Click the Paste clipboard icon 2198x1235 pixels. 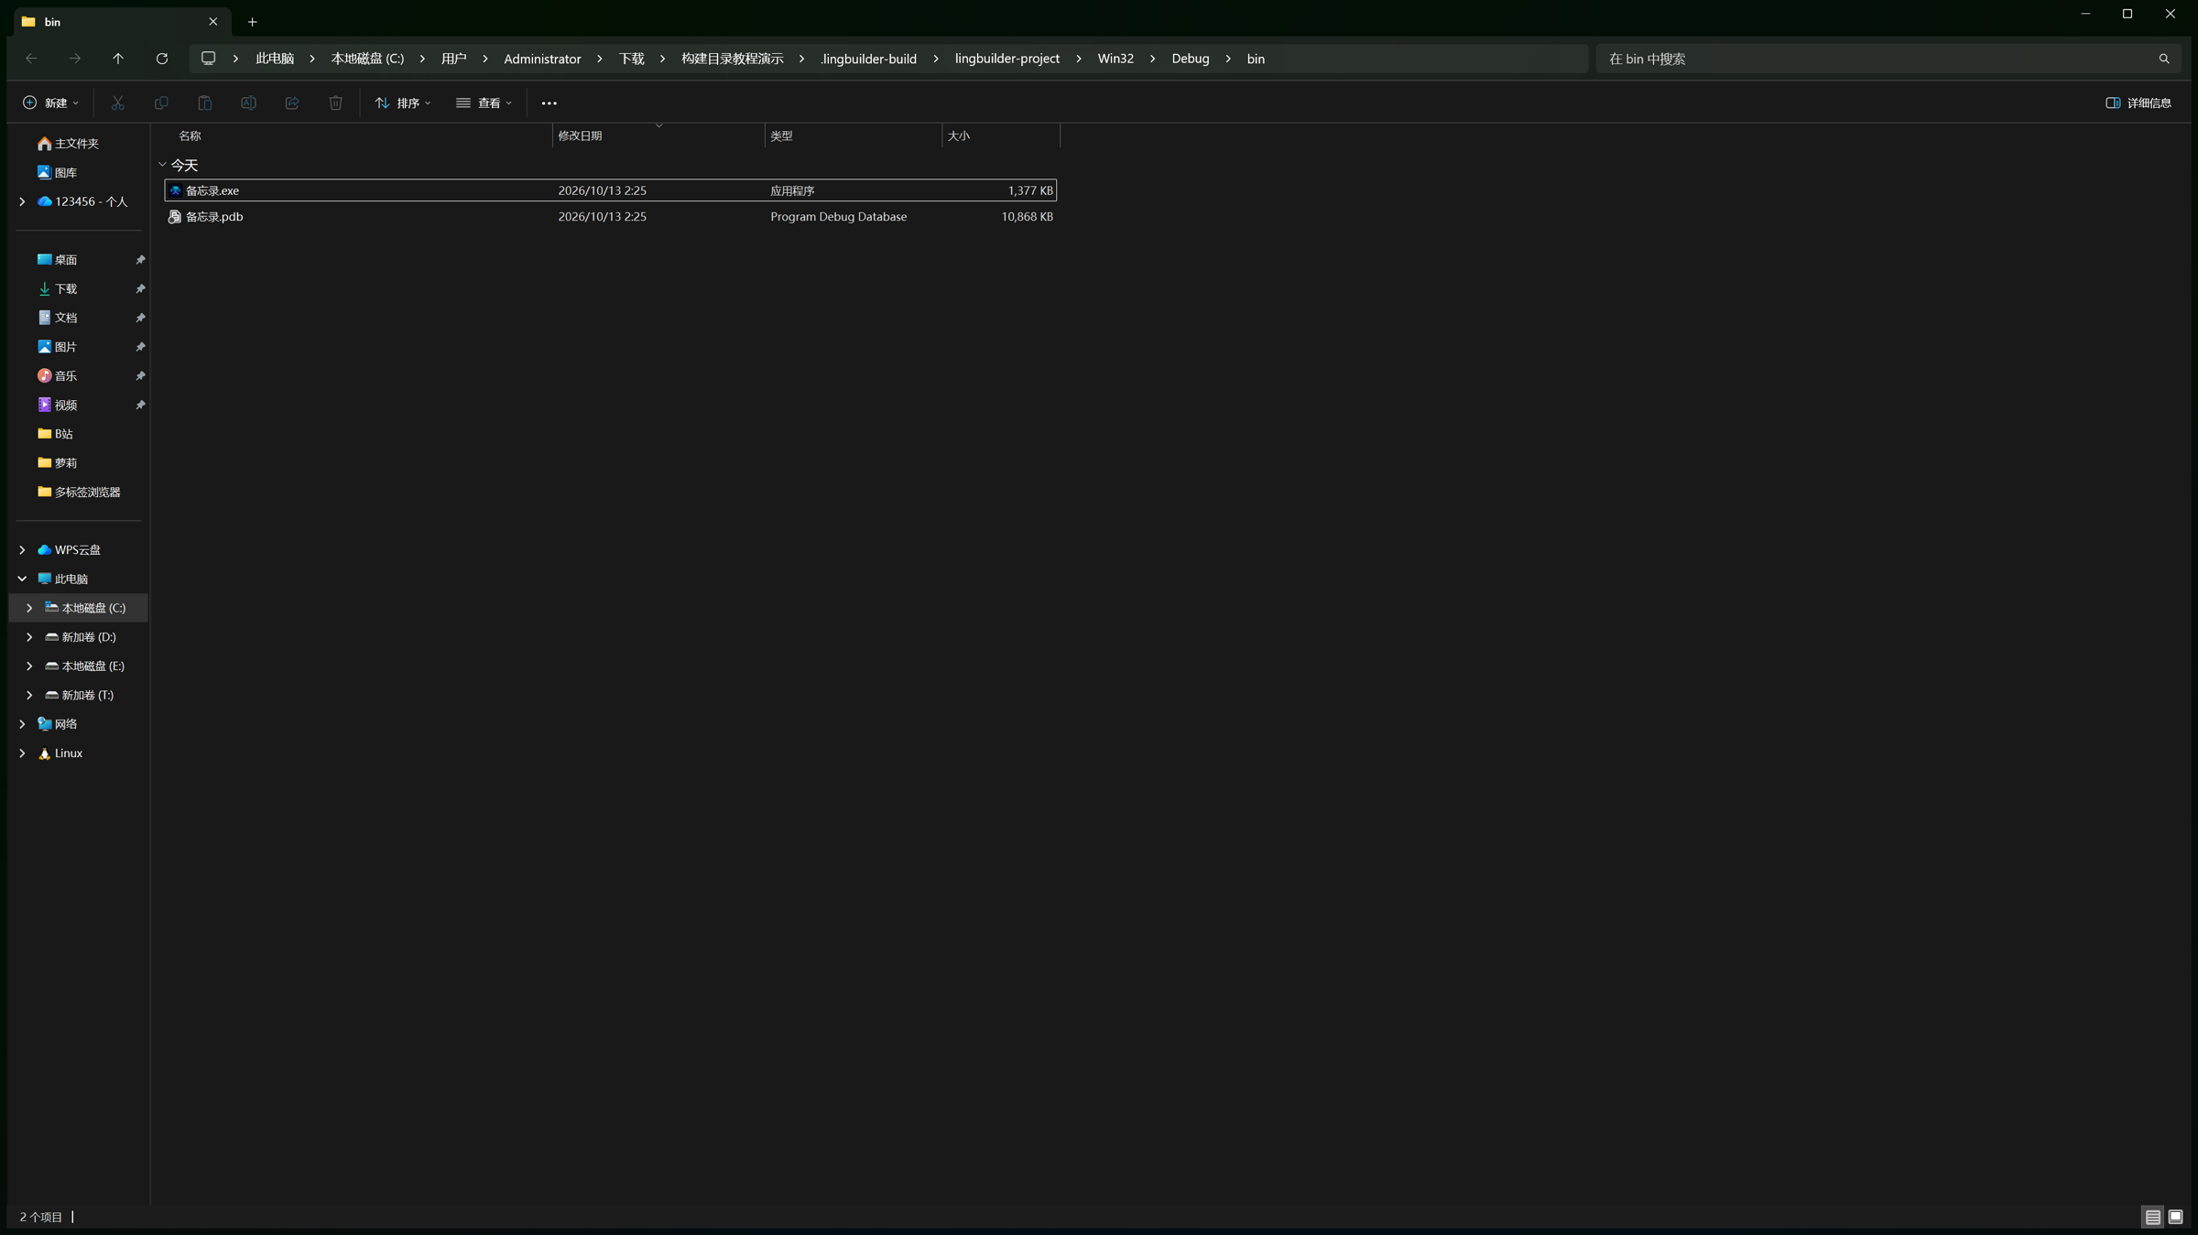(205, 103)
